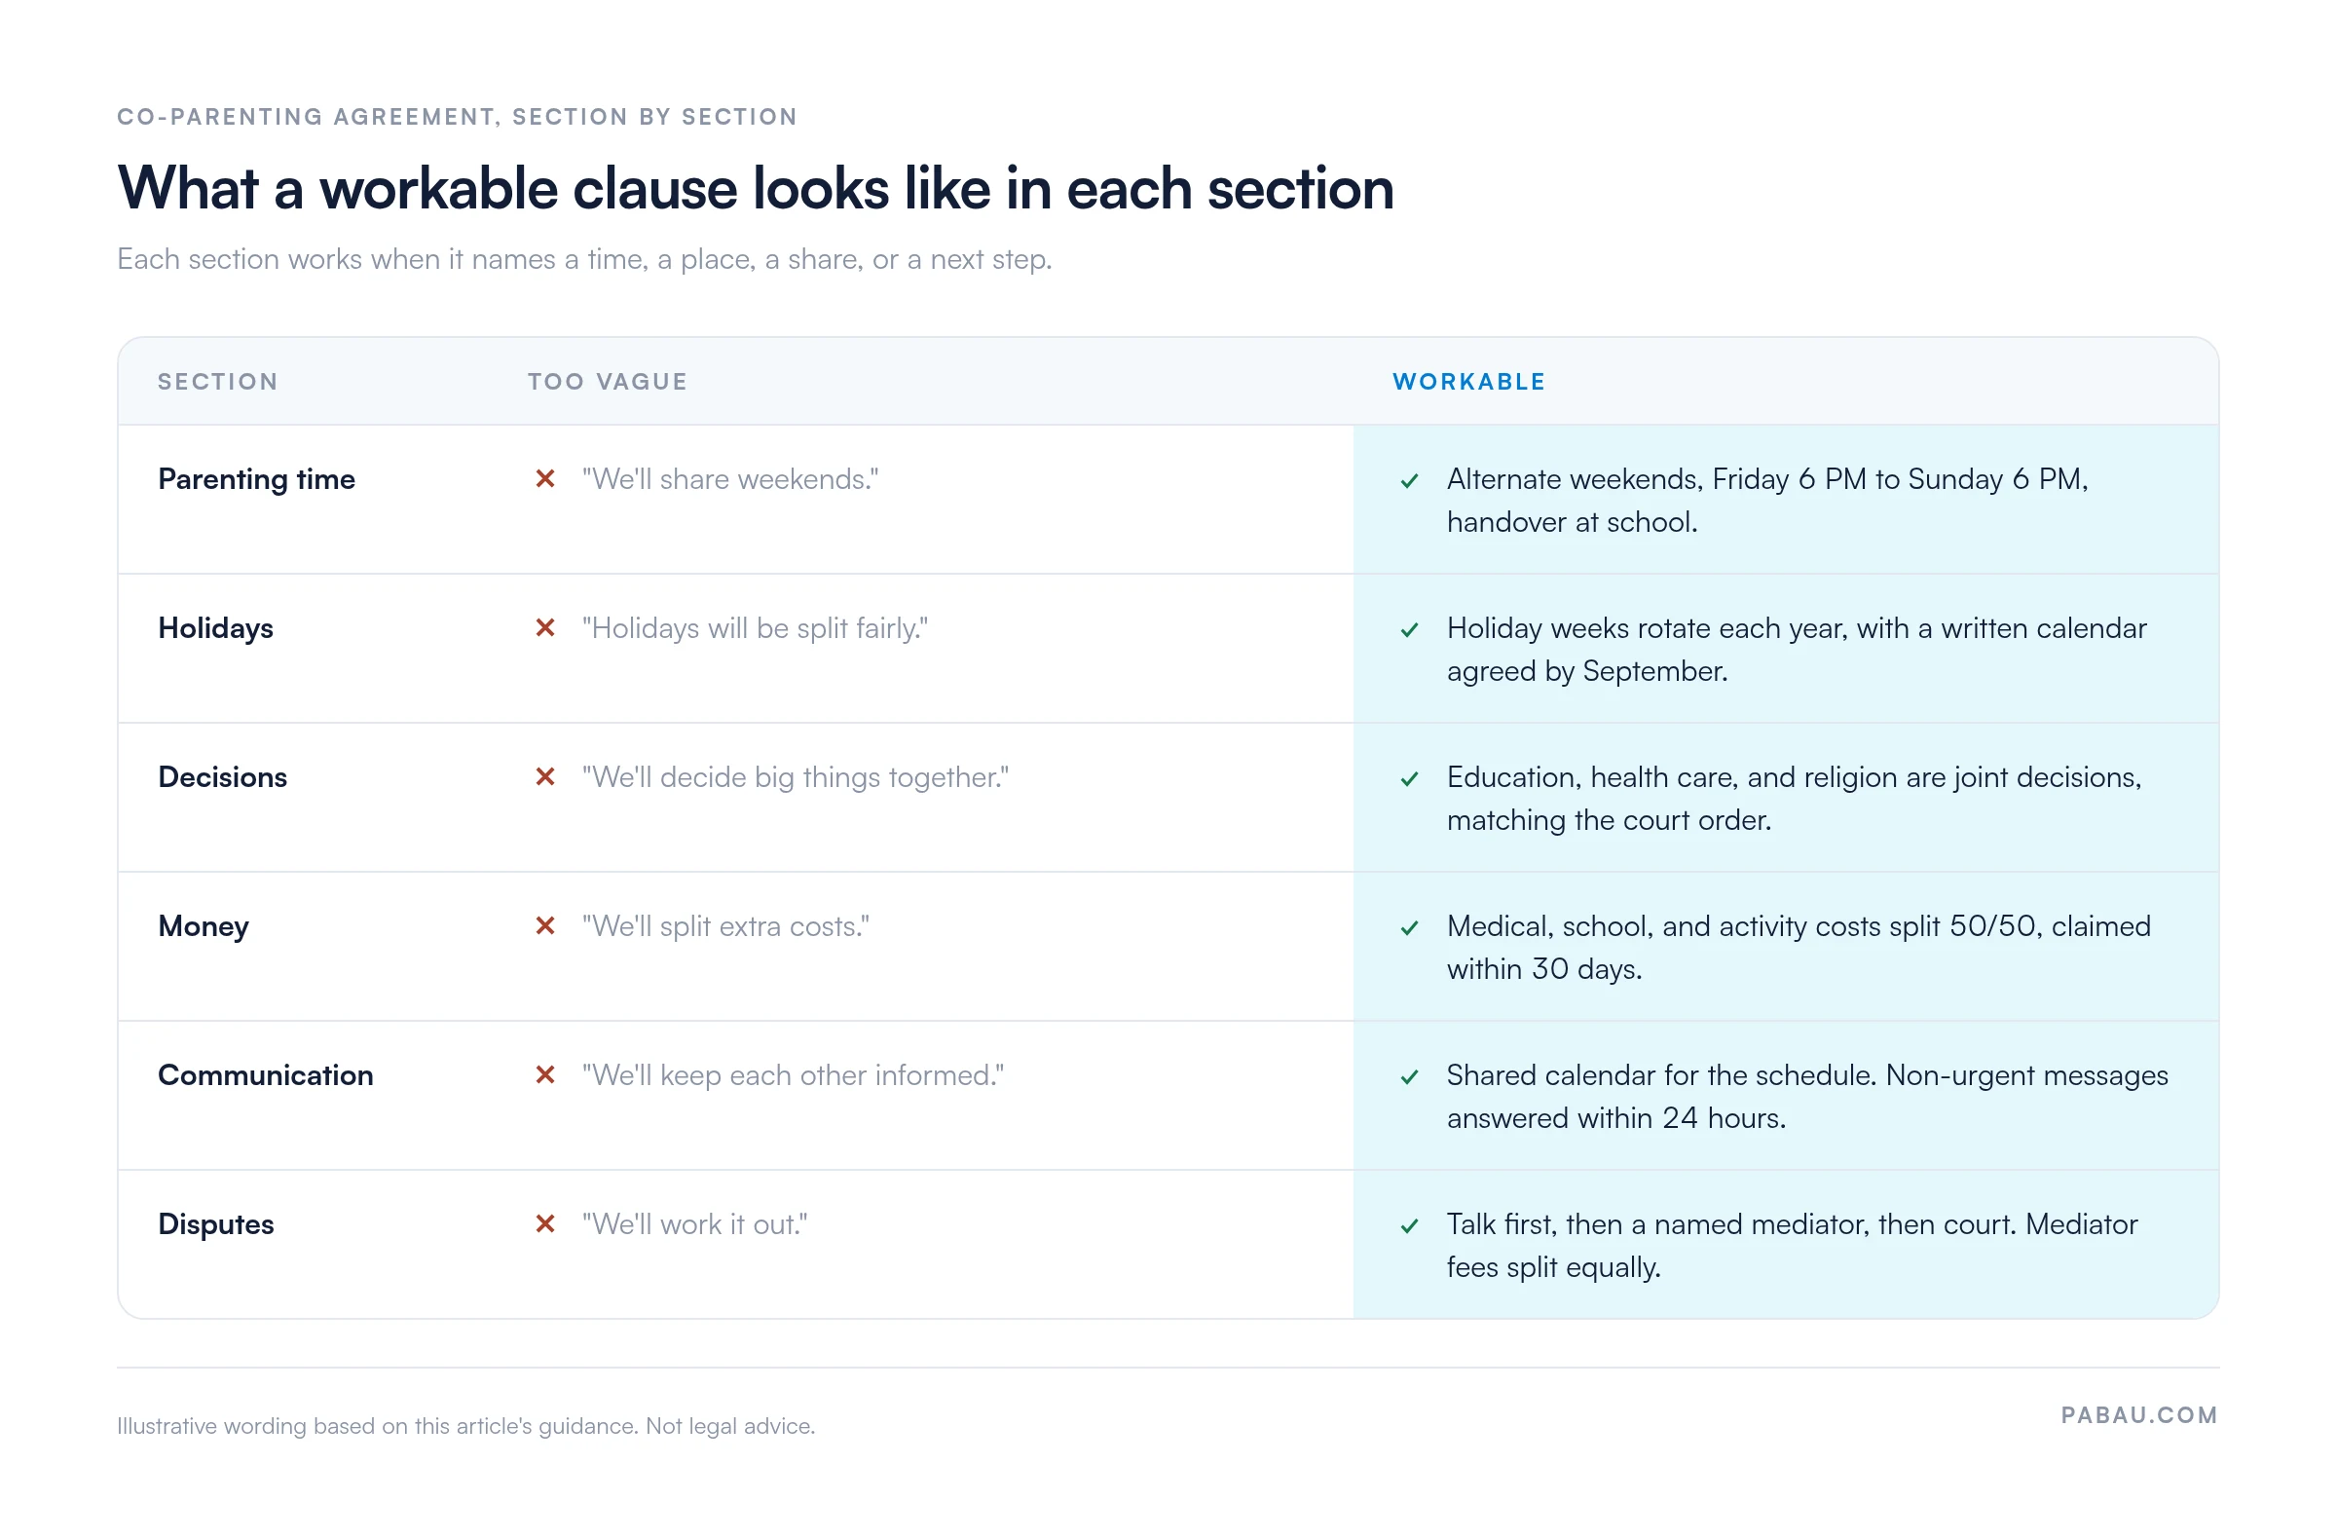Image resolution: width=2337 pixels, height=1539 pixels.
Task: Click the green checkmark beside the Talk first clause
Action: 1409,1226
